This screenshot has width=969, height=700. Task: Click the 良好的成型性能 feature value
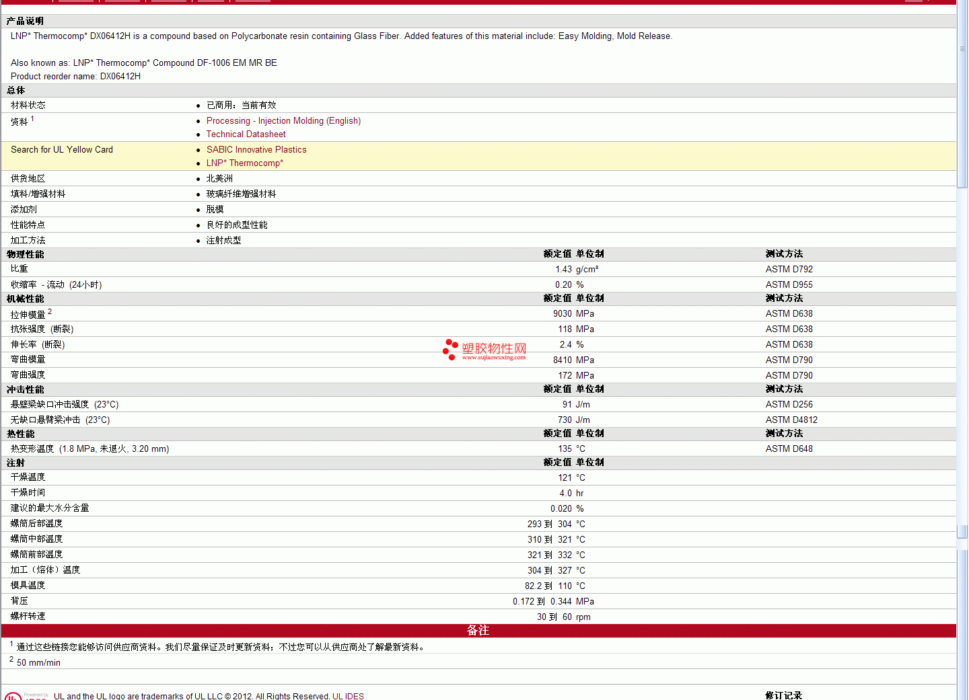click(237, 225)
